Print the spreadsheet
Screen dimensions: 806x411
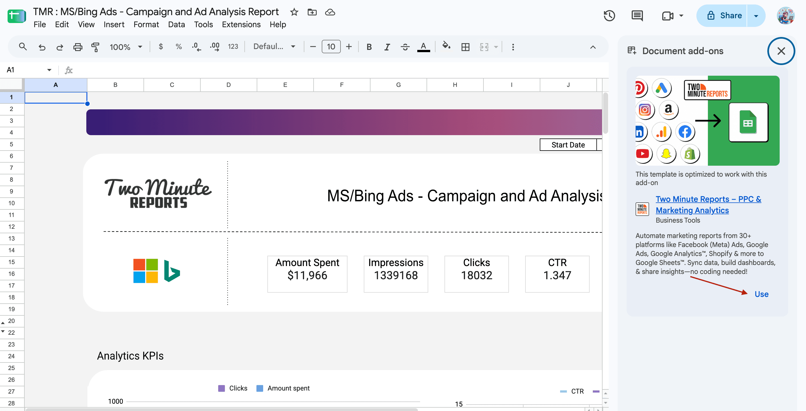pos(78,47)
